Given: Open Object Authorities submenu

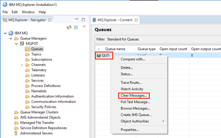Looking at the screenshot, I should (142, 121).
